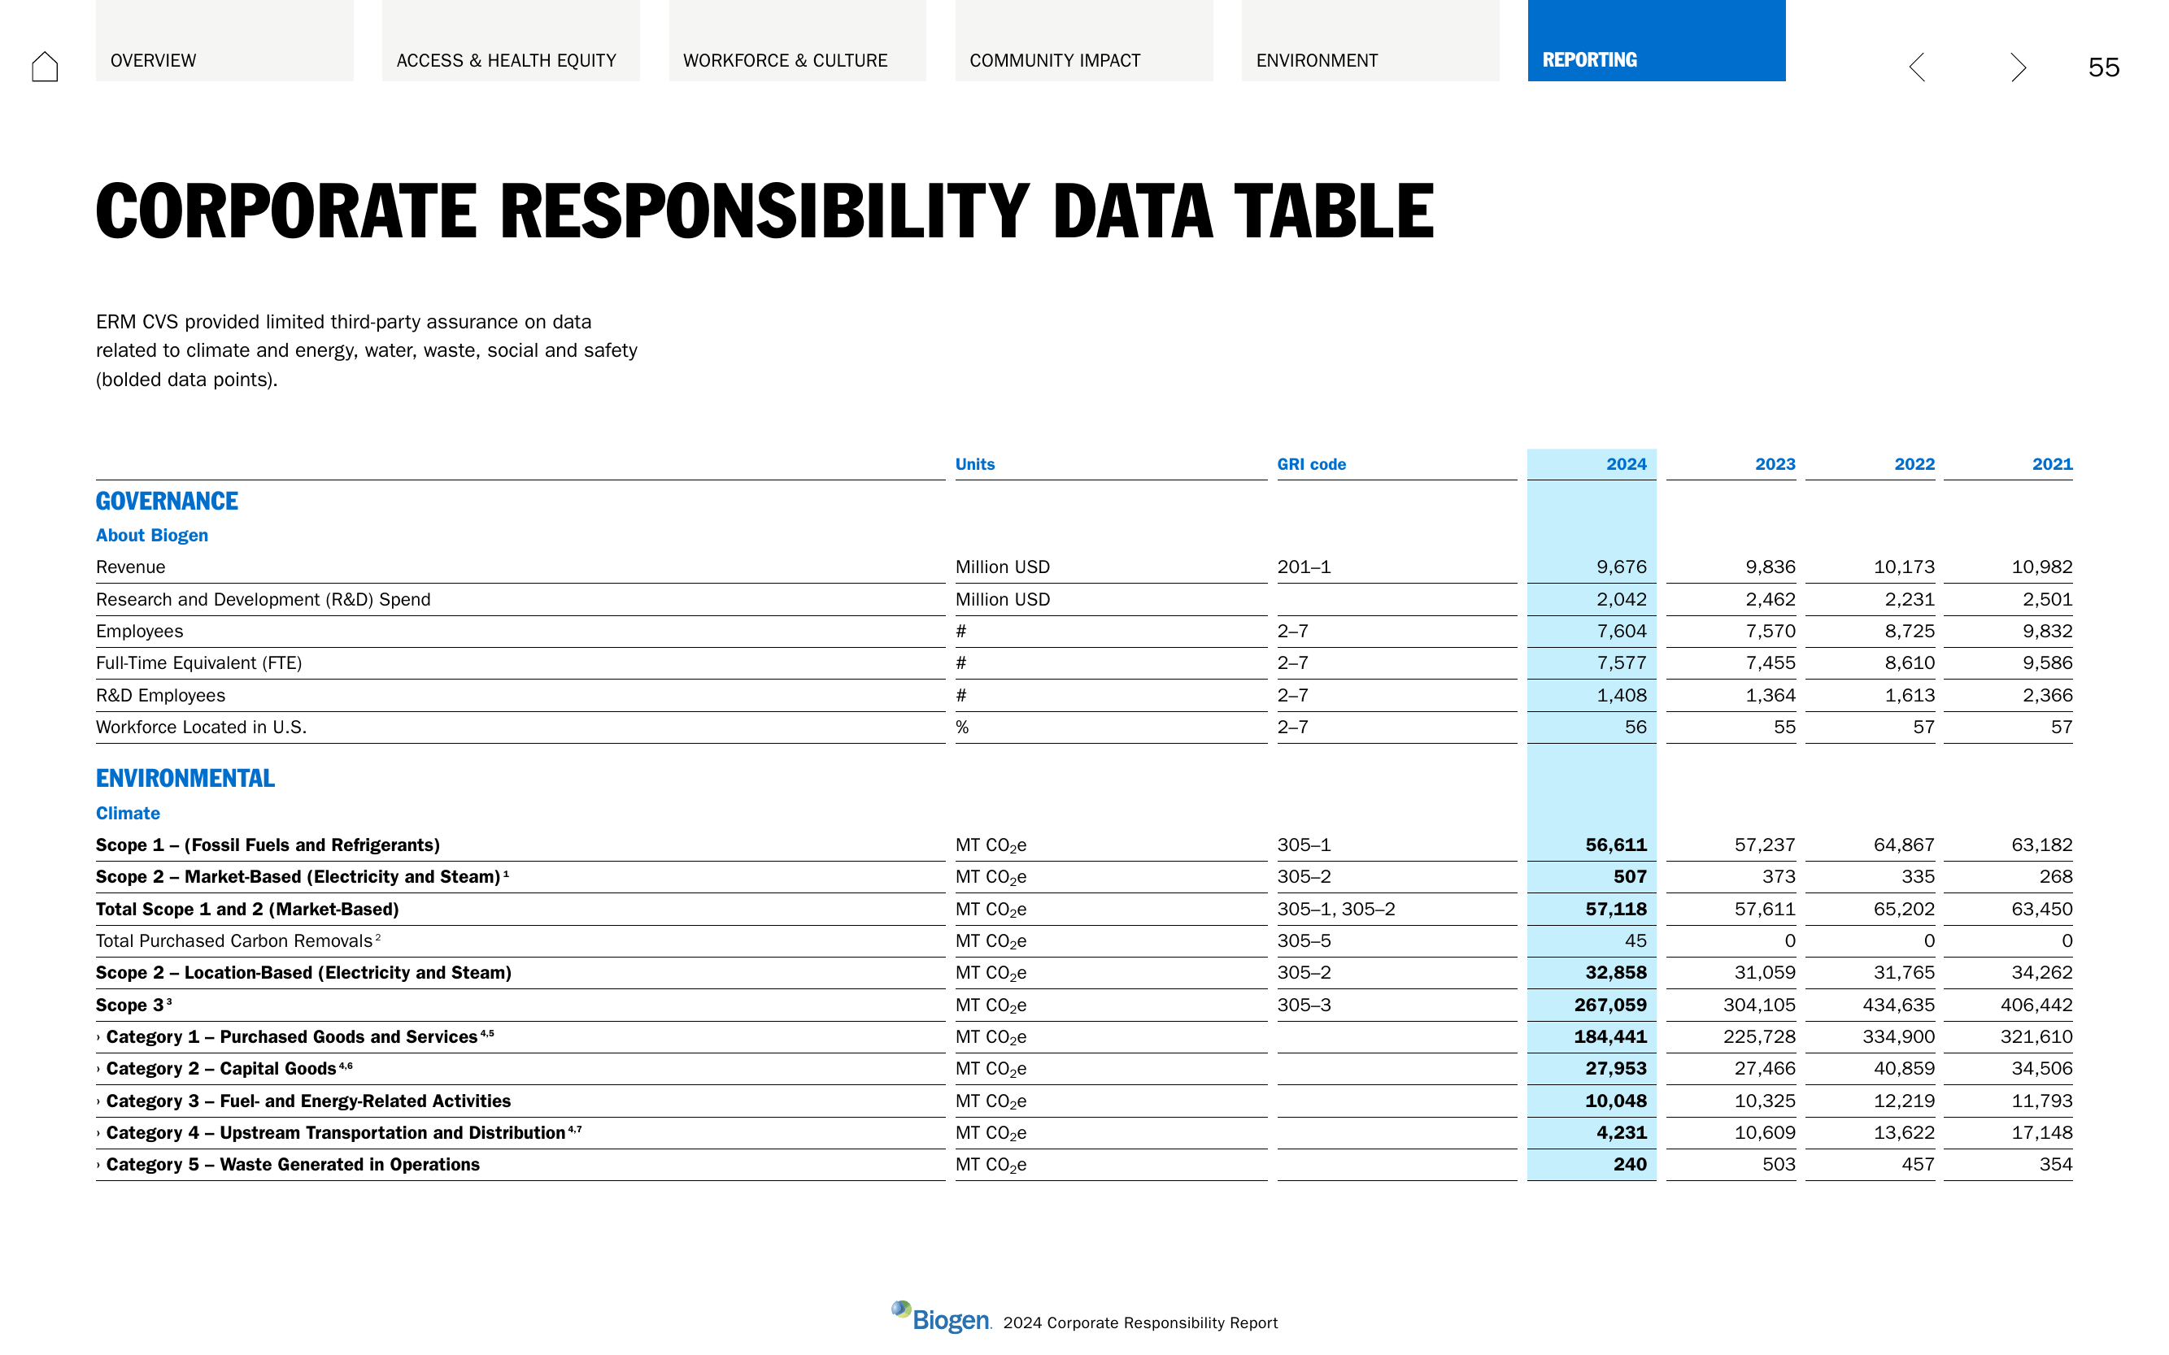This screenshot has height=1355, width=2169.
Task: Click 2024 Scope 2 market-based value 507
Action: (1629, 876)
